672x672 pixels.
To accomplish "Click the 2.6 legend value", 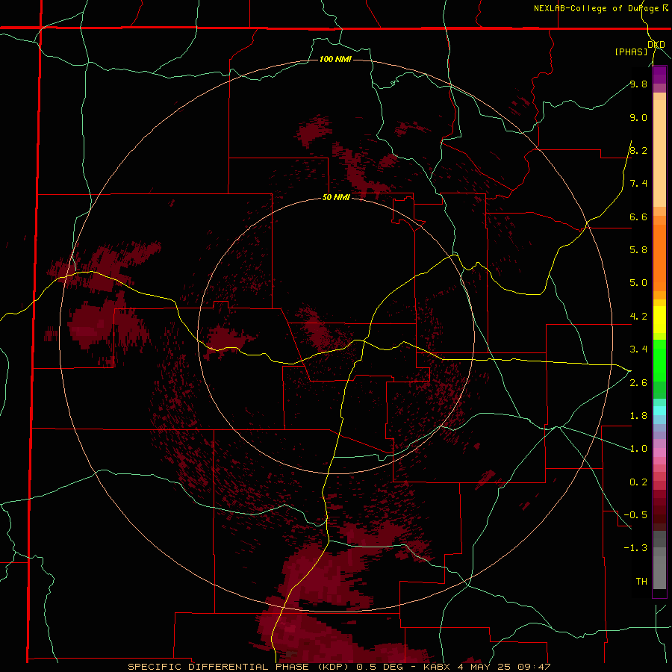I will click(638, 383).
